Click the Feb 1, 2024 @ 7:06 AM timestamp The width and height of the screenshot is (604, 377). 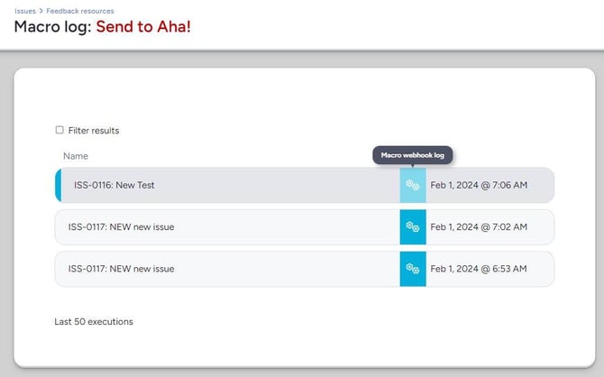[479, 185]
